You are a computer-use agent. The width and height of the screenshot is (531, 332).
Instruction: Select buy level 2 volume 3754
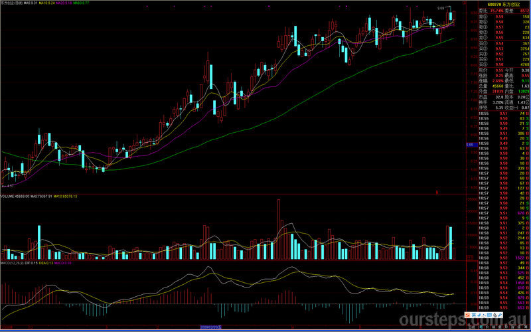525,48
